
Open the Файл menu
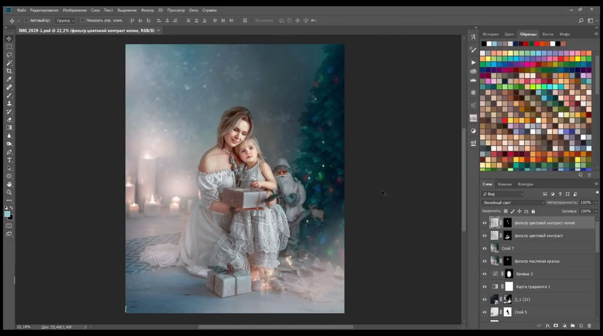coord(21,10)
